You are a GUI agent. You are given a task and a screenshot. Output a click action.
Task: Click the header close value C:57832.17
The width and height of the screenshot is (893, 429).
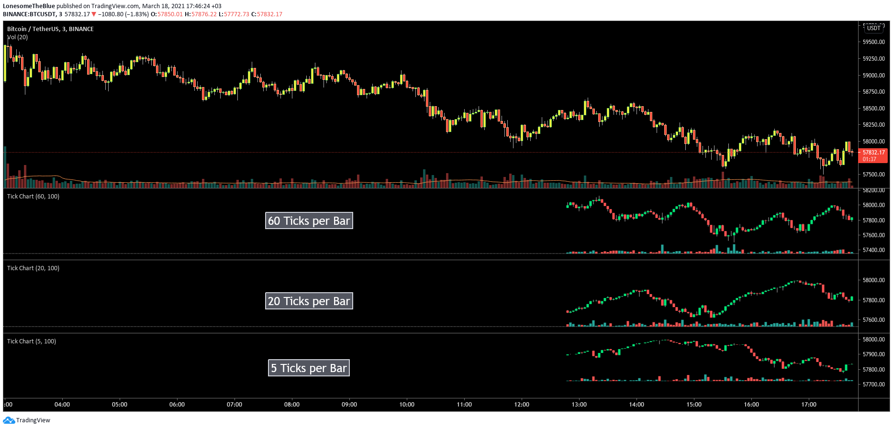[x=267, y=14]
